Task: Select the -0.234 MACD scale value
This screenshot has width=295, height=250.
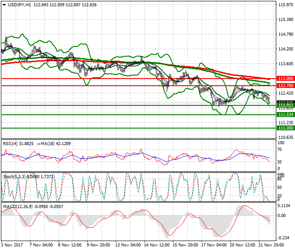Action: tap(284, 238)
